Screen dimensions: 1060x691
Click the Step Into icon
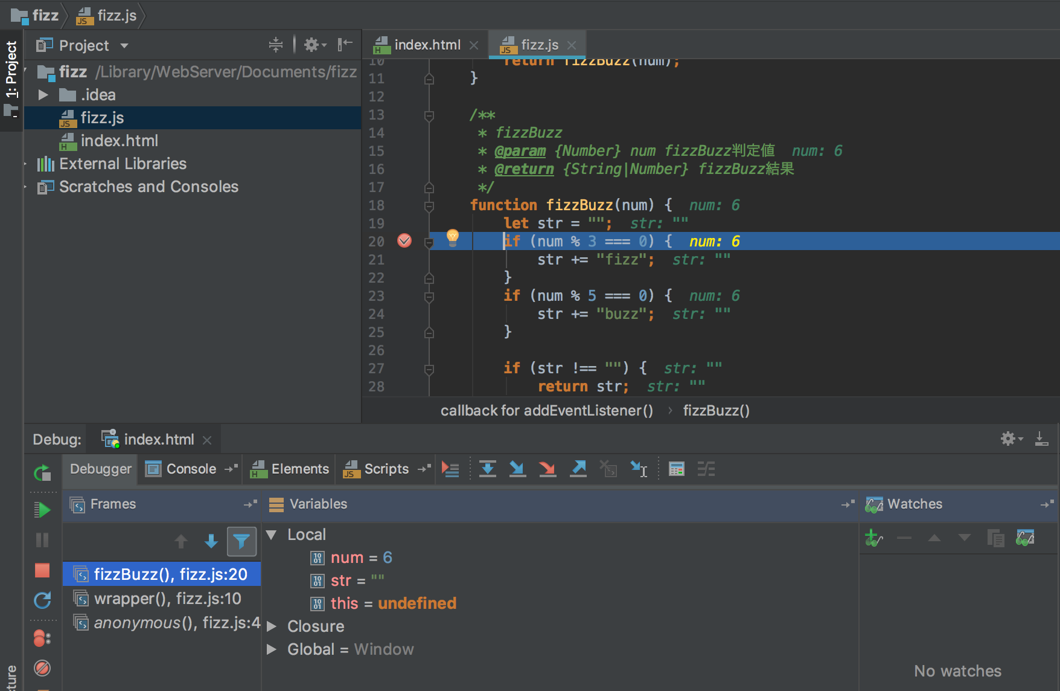(517, 468)
